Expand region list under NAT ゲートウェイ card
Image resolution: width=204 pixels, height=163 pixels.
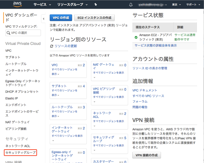click(109, 75)
